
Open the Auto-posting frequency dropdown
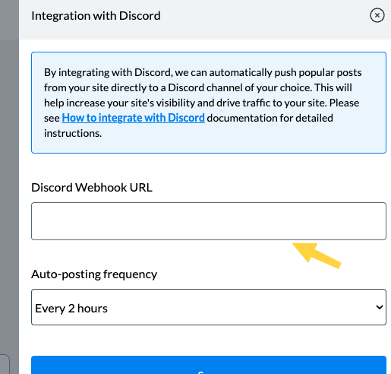(x=209, y=307)
